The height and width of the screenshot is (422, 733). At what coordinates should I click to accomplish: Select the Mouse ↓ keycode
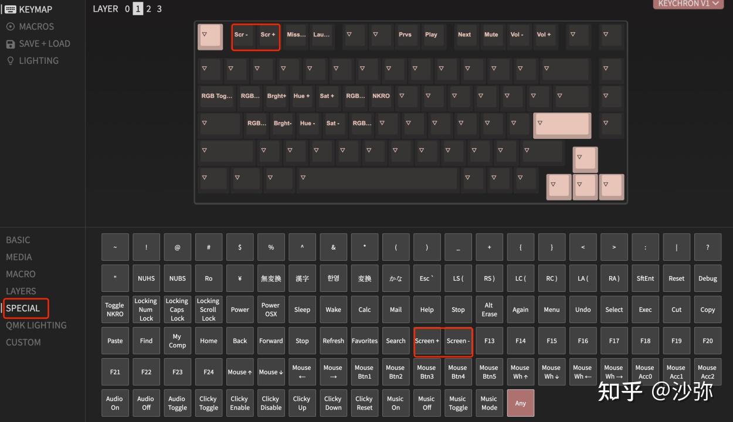coord(271,372)
